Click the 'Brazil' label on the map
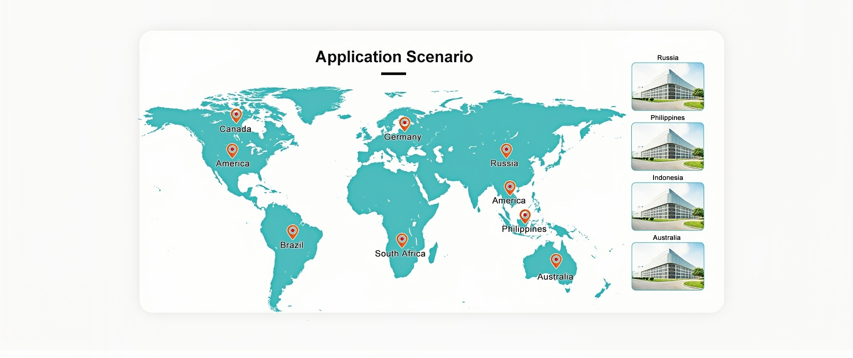Image resolution: width=853 pixels, height=358 pixels. tap(292, 245)
